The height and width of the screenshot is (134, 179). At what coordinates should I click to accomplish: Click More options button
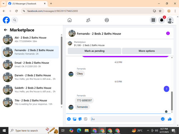[x=147, y=51]
